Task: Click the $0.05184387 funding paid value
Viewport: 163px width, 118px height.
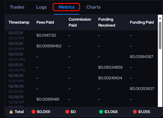Action: [x=141, y=57]
